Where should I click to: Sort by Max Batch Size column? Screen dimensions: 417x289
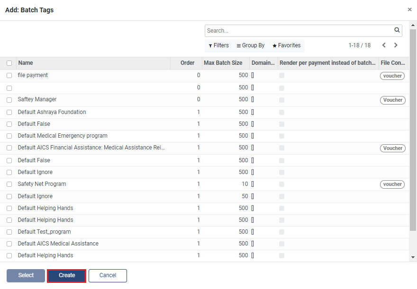point(223,63)
